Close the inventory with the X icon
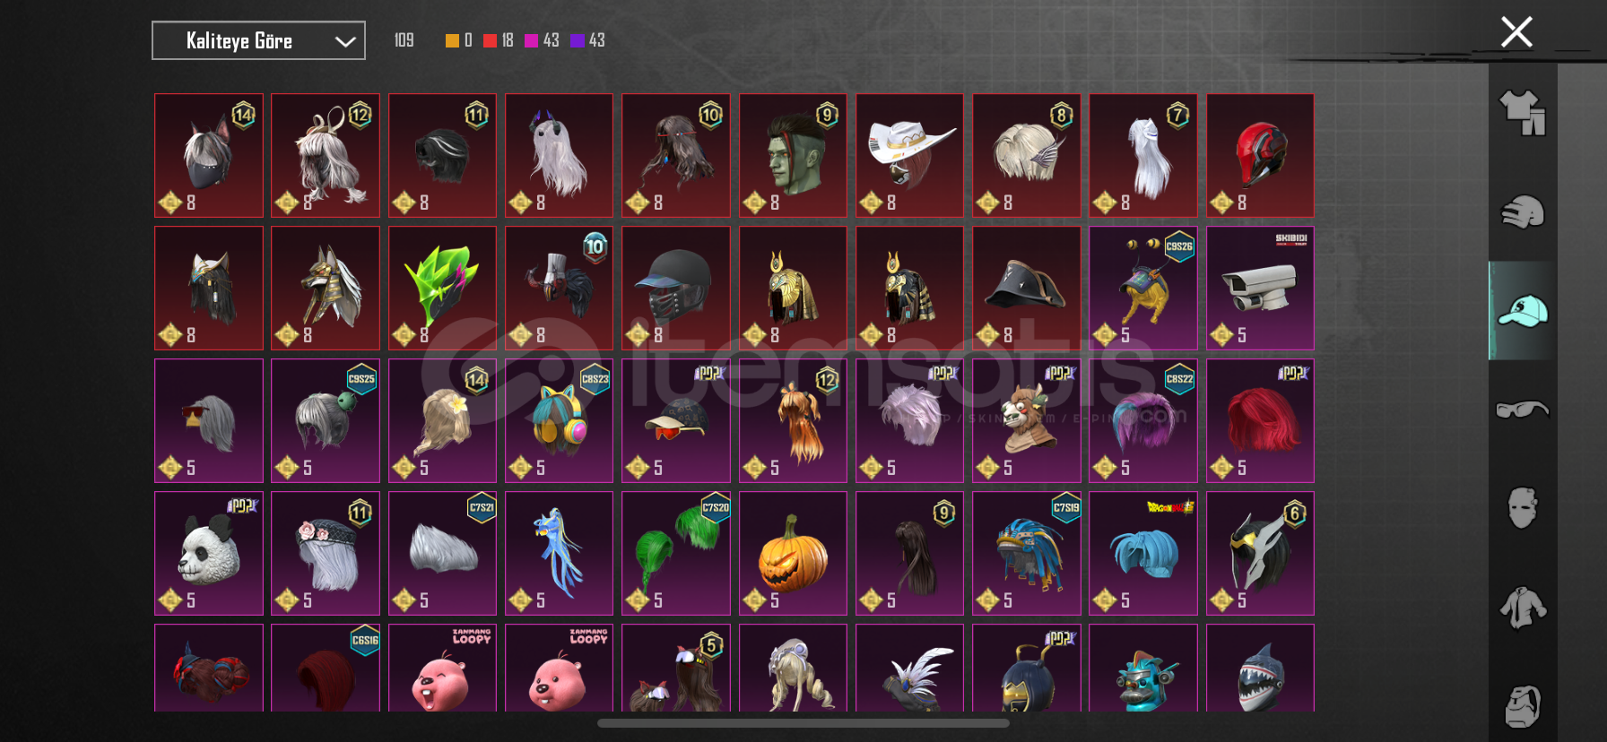Screen dimensions: 1607x742 (x=1516, y=32)
